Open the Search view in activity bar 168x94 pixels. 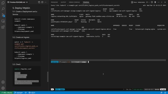pyautogui.click(x=3, y=9)
